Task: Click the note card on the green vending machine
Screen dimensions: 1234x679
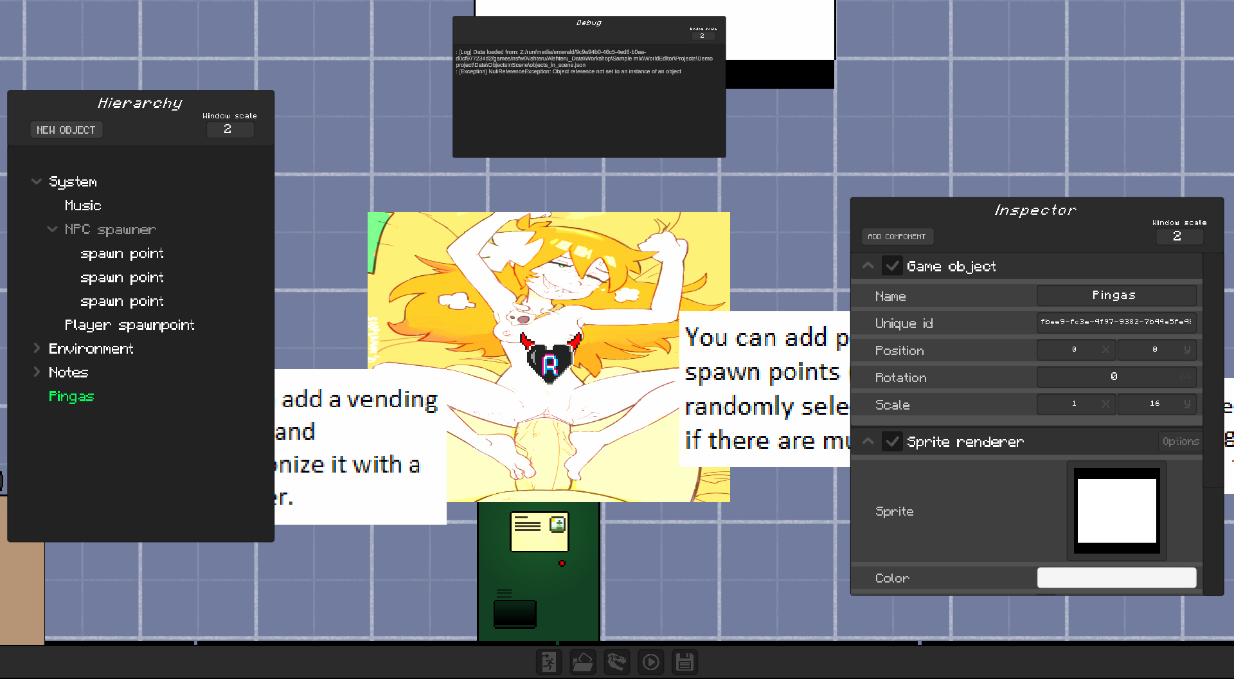Action: 539,532
